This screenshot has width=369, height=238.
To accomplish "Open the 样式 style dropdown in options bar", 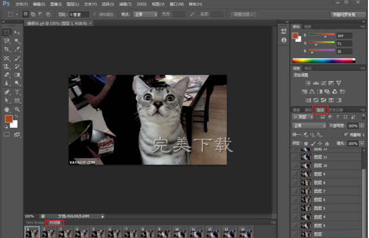I will pos(146,13).
